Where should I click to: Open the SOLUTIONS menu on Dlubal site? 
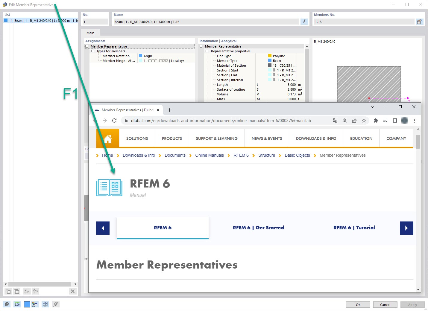[137, 138]
